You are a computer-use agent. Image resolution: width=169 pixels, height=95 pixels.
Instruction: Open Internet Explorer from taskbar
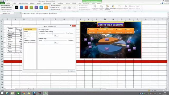[x=7, y=93]
